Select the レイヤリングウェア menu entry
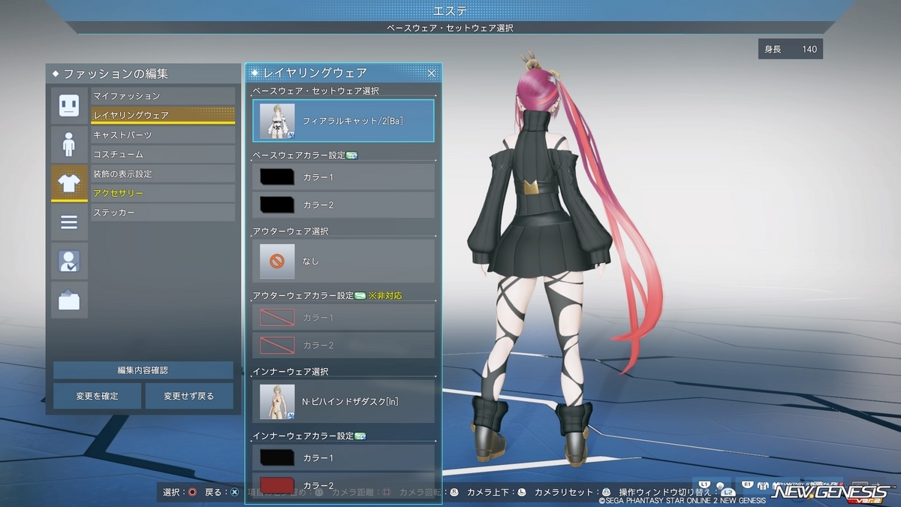The image size is (901, 507). pyautogui.click(x=163, y=115)
